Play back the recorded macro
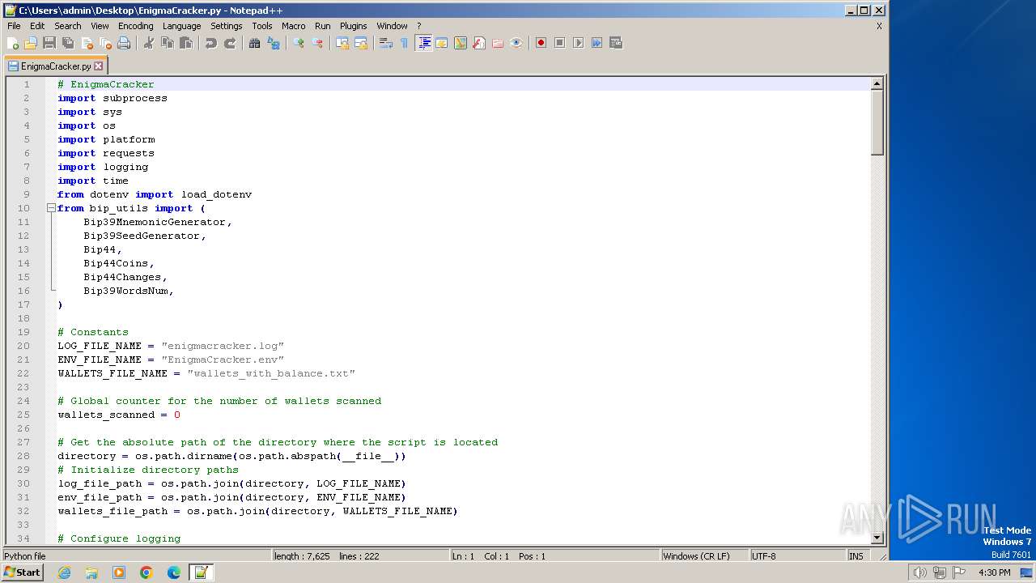The height and width of the screenshot is (583, 1036). pyautogui.click(x=578, y=43)
